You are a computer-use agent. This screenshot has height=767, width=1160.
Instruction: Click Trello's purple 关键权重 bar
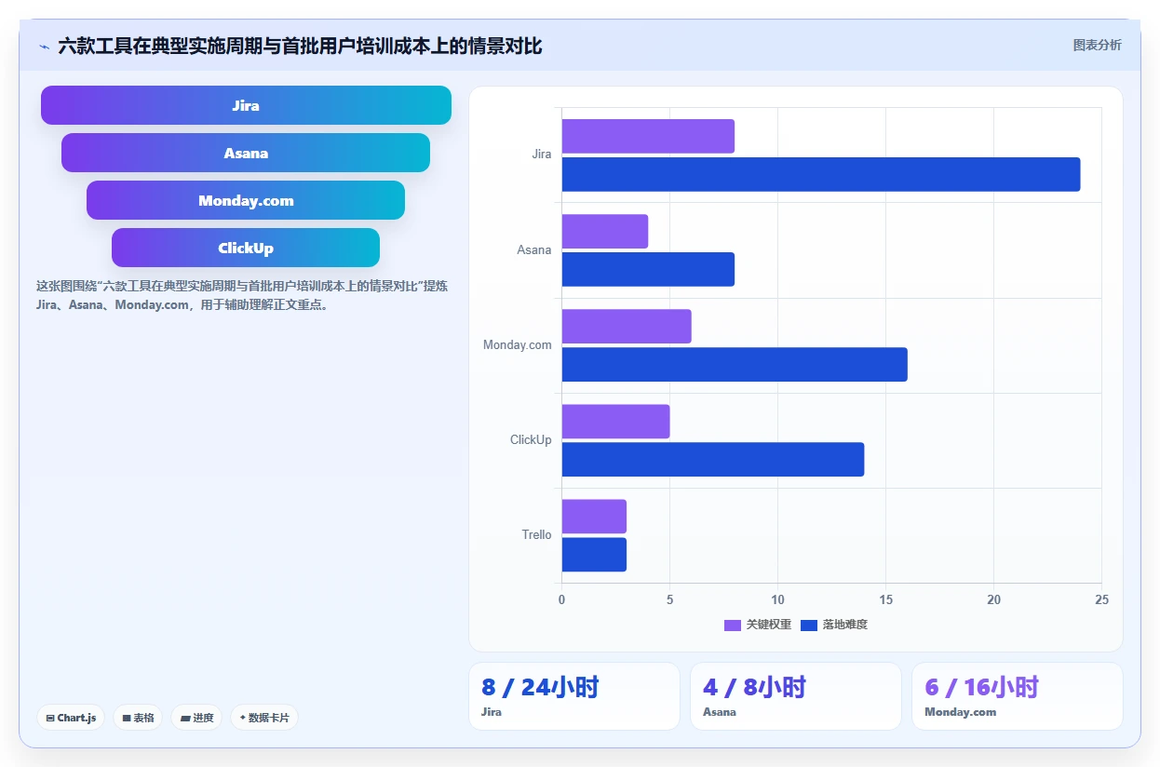click(594, 516)
